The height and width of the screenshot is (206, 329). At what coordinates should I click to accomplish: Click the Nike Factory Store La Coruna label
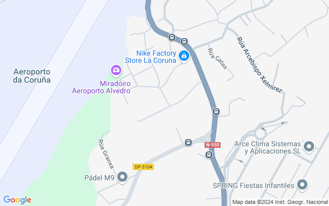151,57
